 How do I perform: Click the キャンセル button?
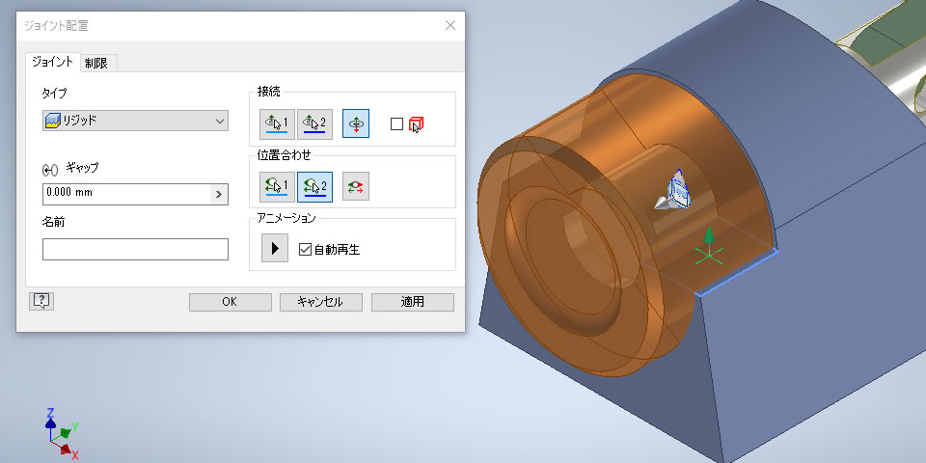[320, 302]
